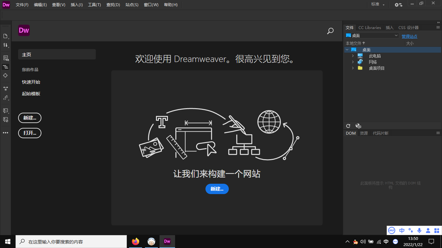This screenshot has height=248, width=442.
Task: Click the search magnifier on the welcome screen
Action: [x=330, y=31]
